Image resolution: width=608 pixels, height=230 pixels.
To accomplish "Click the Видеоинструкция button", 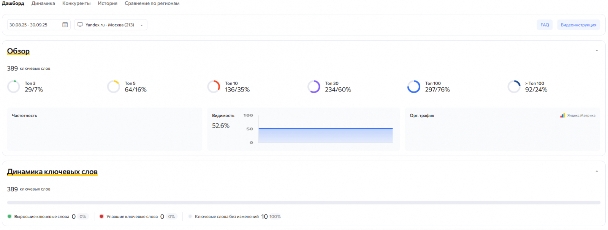I will 578,25.
